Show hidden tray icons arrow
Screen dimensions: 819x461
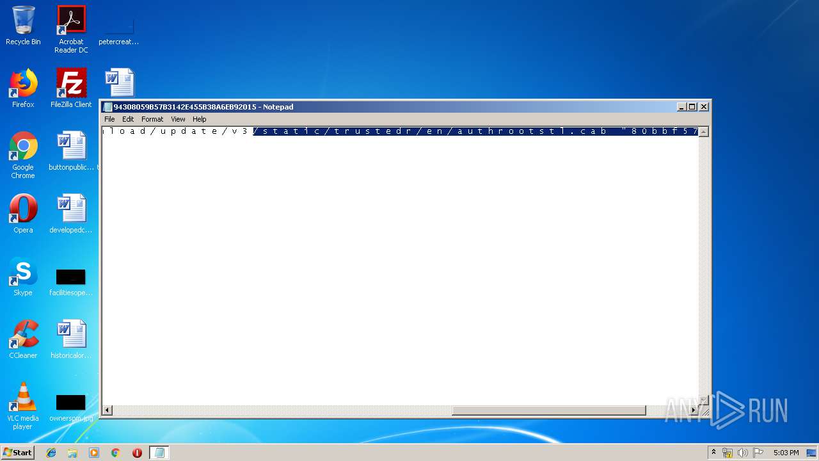tap(713, 453)
